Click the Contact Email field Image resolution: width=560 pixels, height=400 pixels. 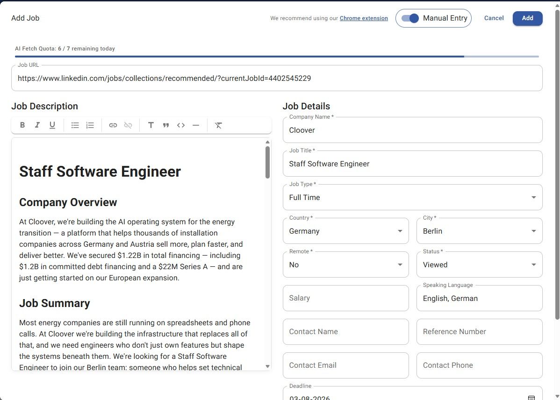[x=346, y=365]
